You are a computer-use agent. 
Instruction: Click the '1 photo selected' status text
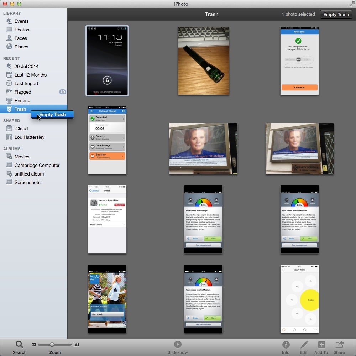point(298,14)
